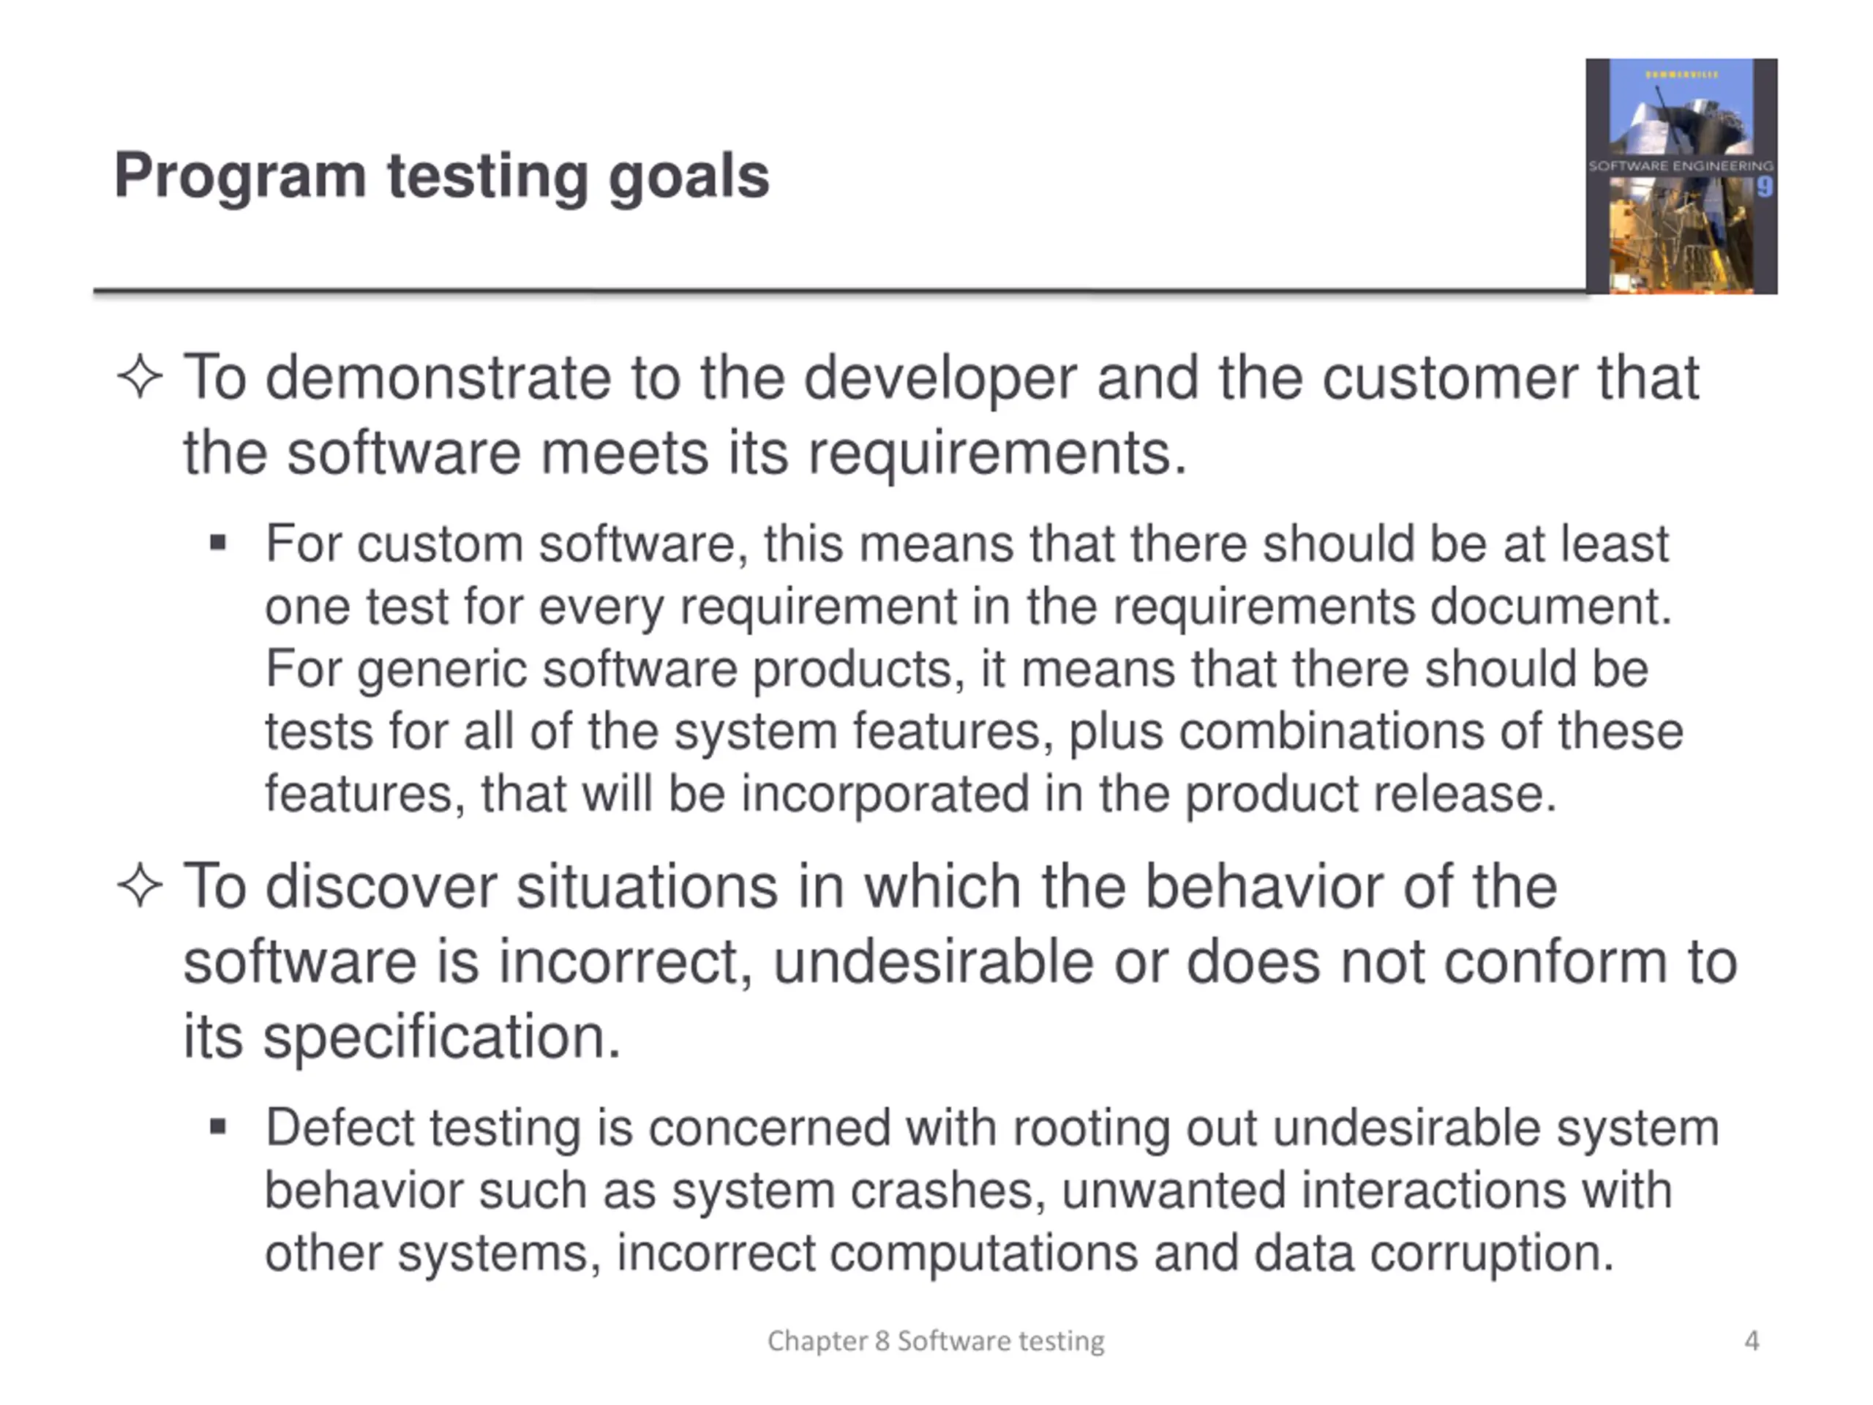Click the 'For generic software products' line
The image size is (1873, 1405).
[957, 668]
